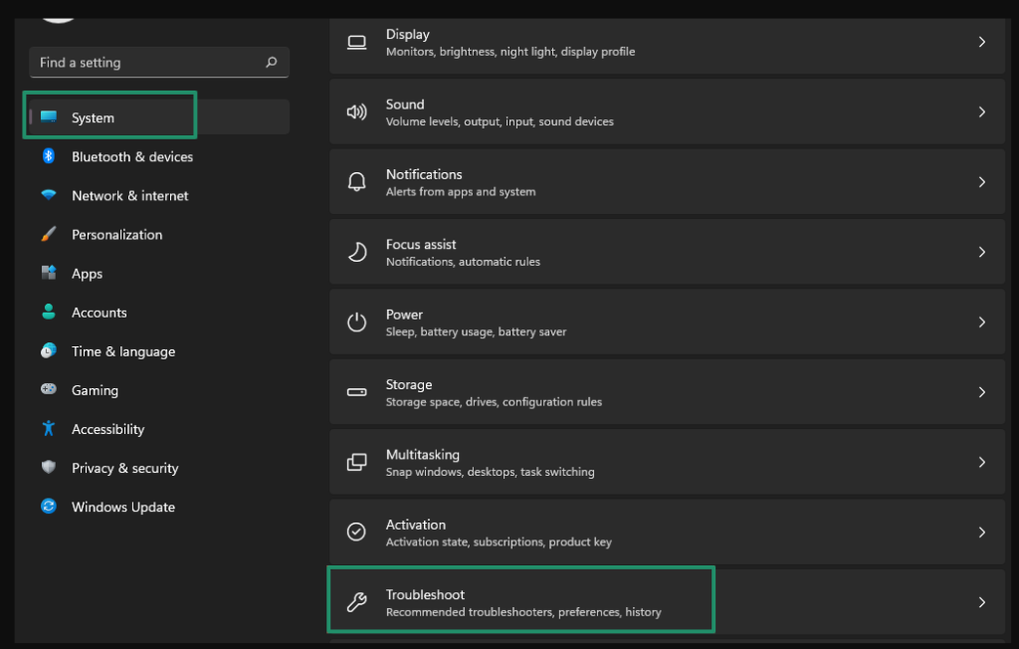This screenshot has height=649, width=1019.
Task: Open Multitasking via its windows icon
Action: (x=357, y=462)
